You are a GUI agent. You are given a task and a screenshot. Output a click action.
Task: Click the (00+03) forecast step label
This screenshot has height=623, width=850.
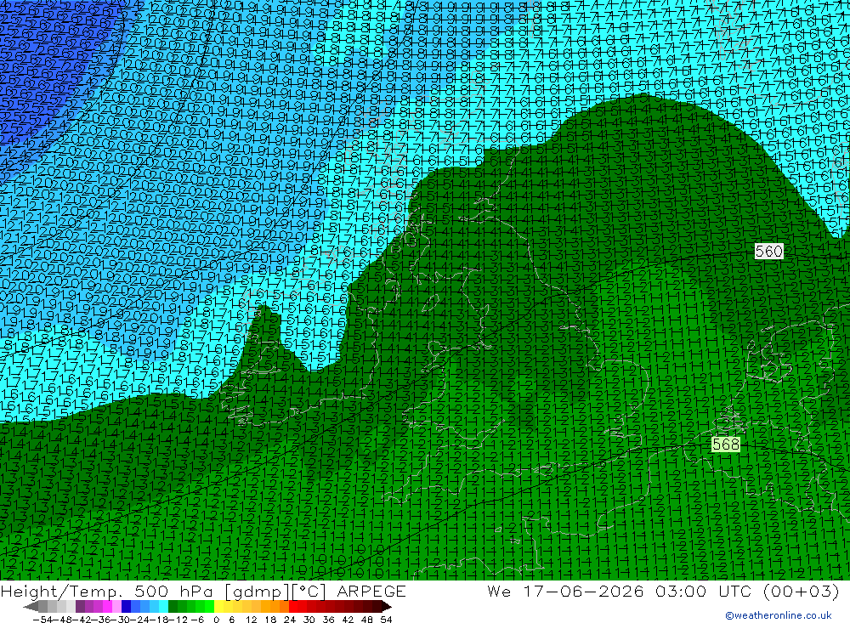pyautogui.click(x=802, y=591)
